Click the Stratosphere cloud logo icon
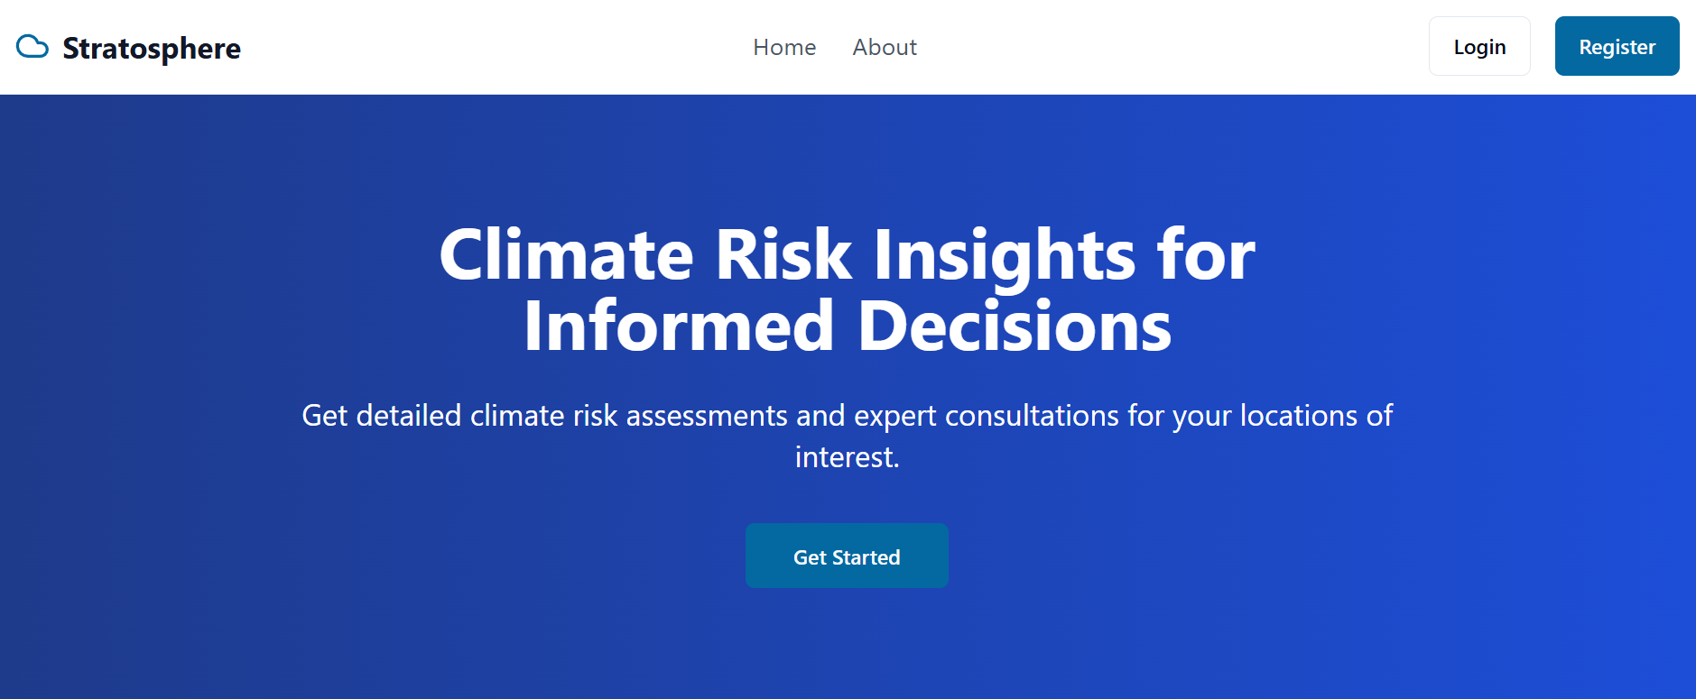 point(32,47)
